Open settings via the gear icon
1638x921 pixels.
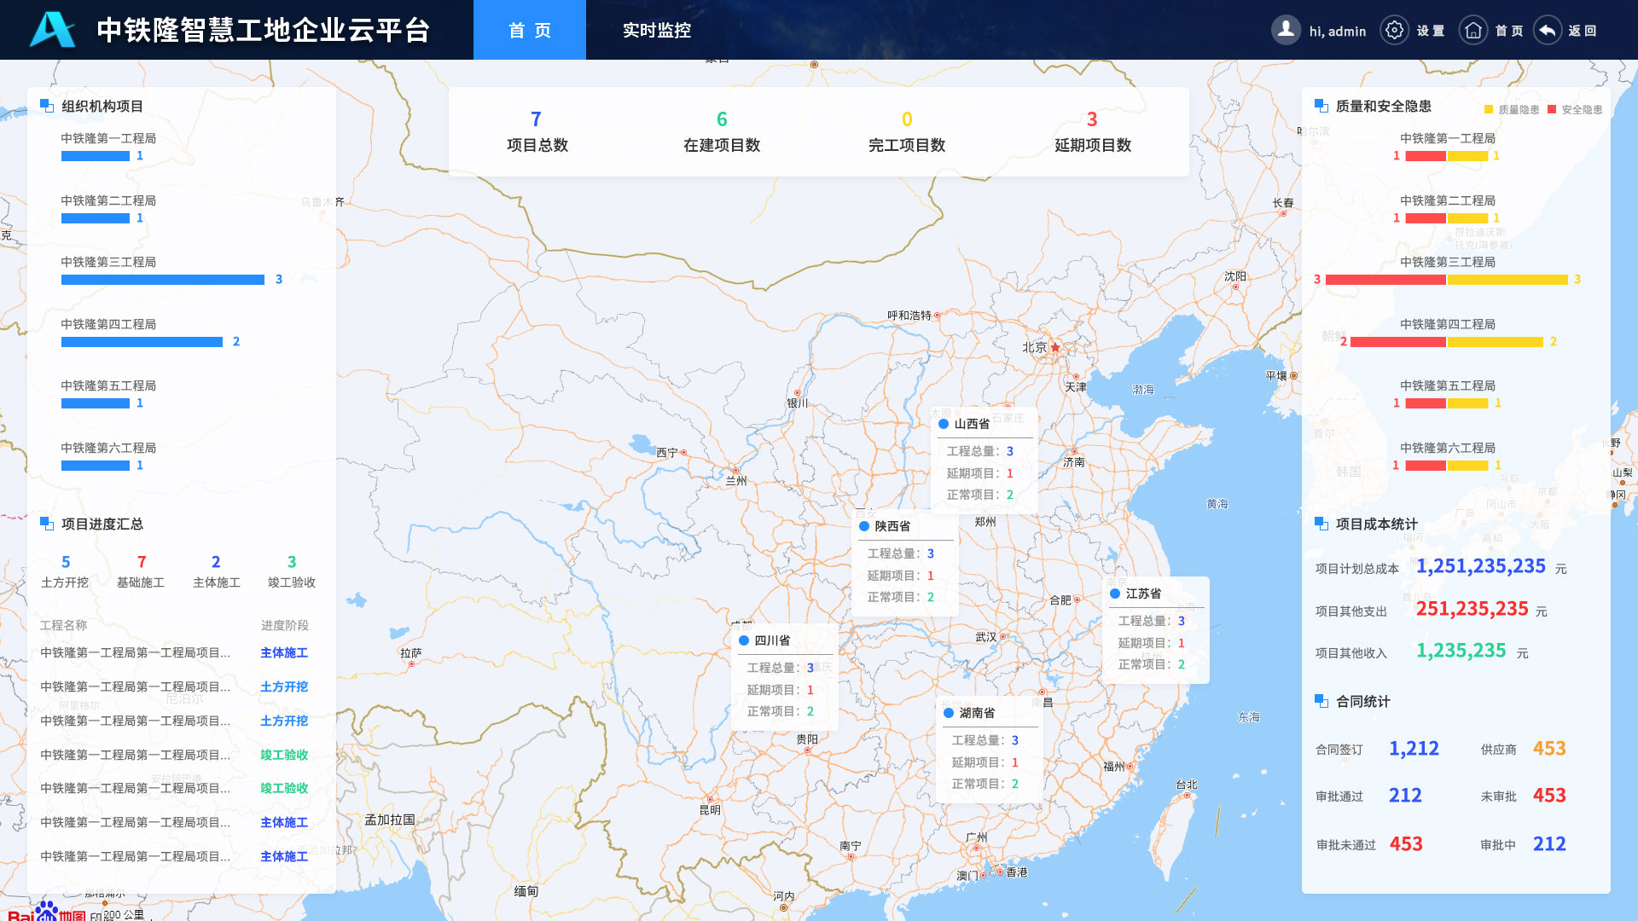1394,30
